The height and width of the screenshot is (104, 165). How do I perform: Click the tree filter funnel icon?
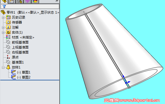[4, 7]
